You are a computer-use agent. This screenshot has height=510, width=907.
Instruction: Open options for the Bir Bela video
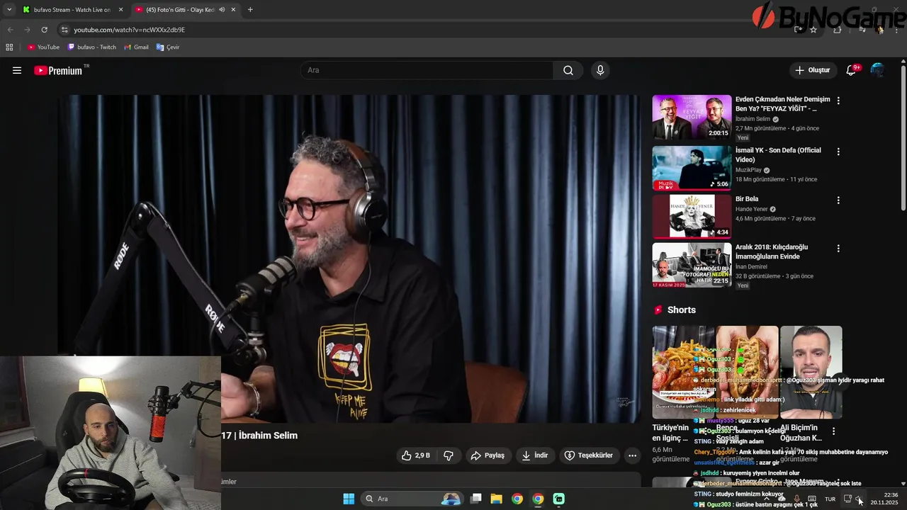point(838,200)
